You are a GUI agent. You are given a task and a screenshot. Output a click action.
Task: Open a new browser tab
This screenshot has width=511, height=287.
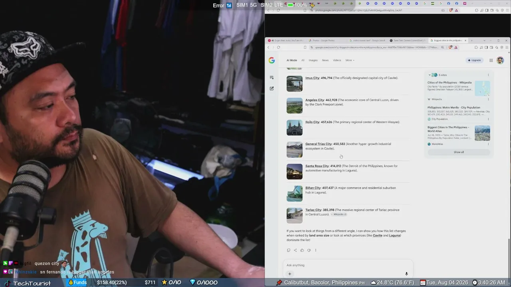(x=471, y=40)
